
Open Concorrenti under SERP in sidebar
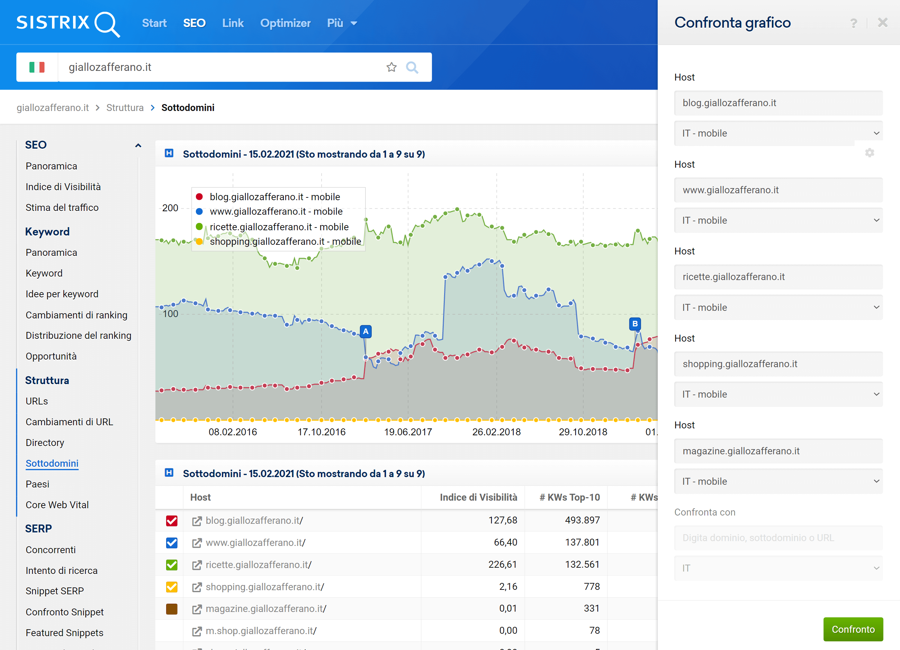[51, 550]
